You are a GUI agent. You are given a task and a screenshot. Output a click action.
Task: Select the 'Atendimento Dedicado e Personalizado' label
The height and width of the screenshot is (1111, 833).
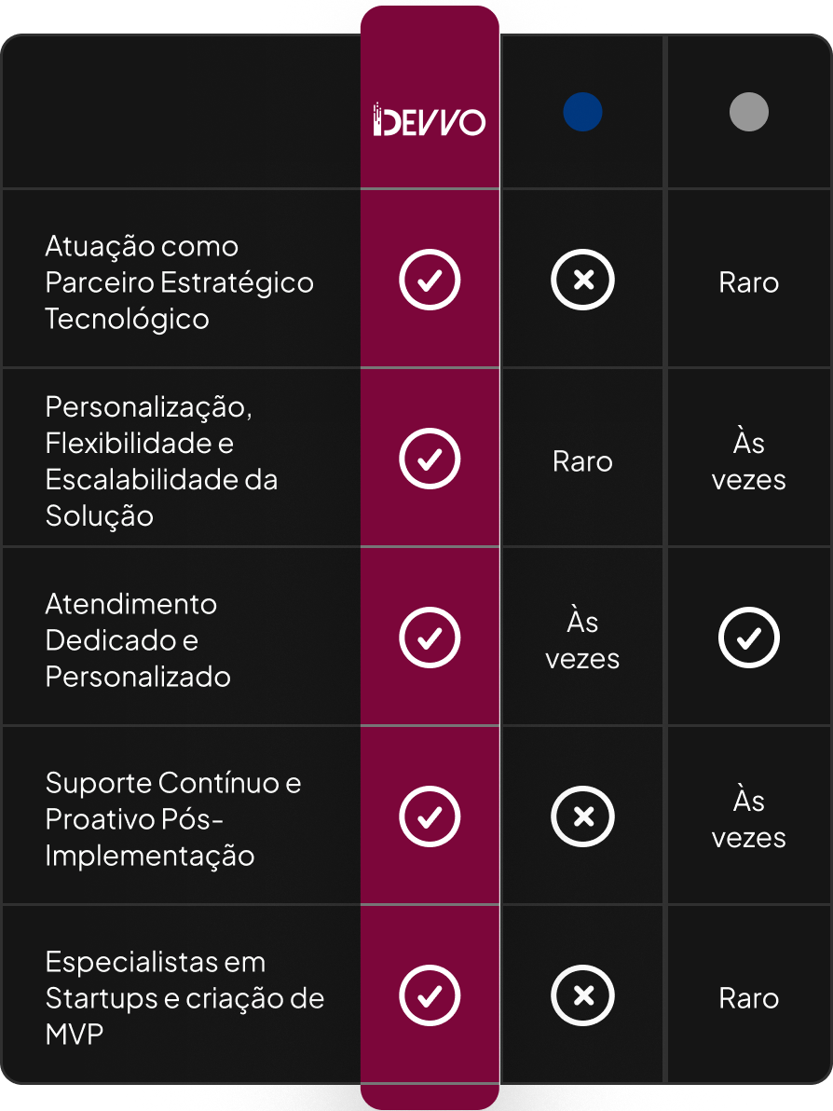(138, 639)
